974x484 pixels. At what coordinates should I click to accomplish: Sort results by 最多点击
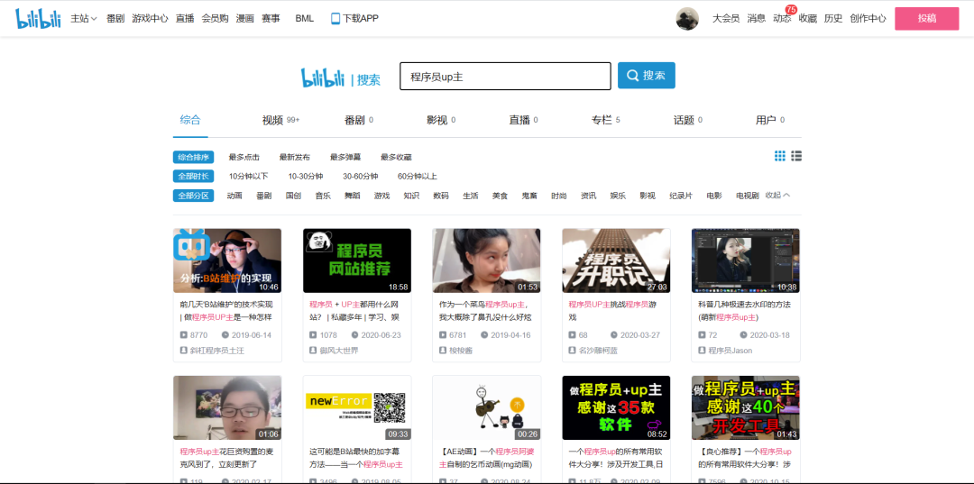pyautogui.click(x=244, y=158)
